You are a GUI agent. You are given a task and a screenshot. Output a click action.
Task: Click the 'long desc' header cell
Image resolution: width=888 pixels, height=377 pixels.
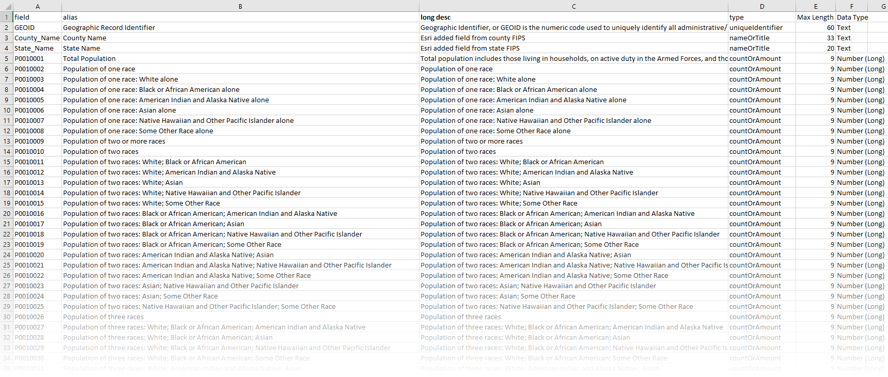coord(573,17)
